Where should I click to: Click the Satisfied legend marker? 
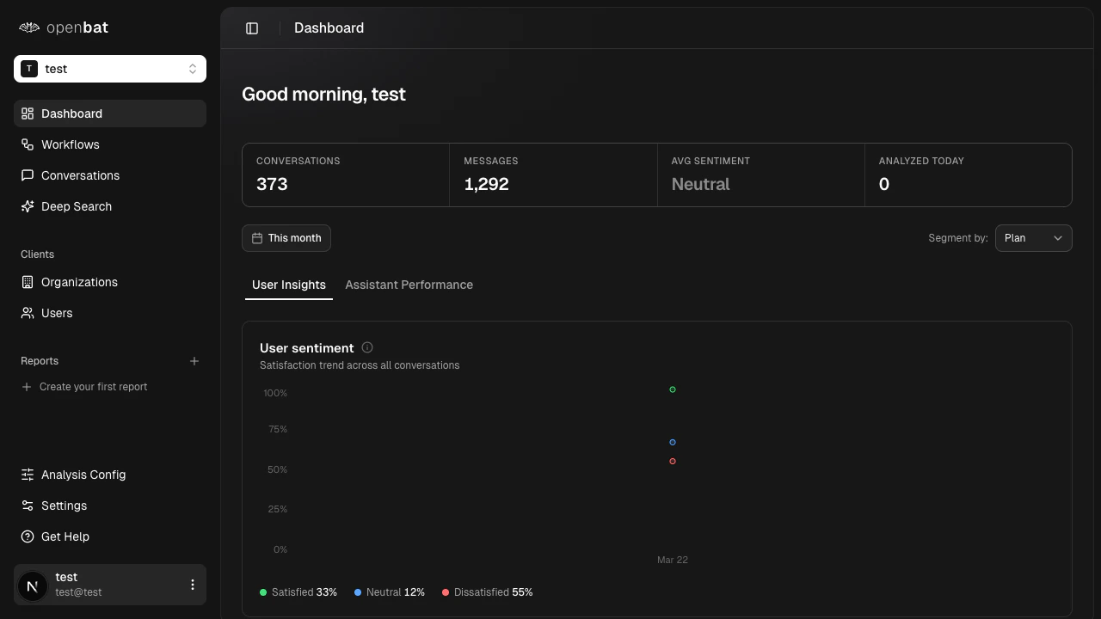264,592
